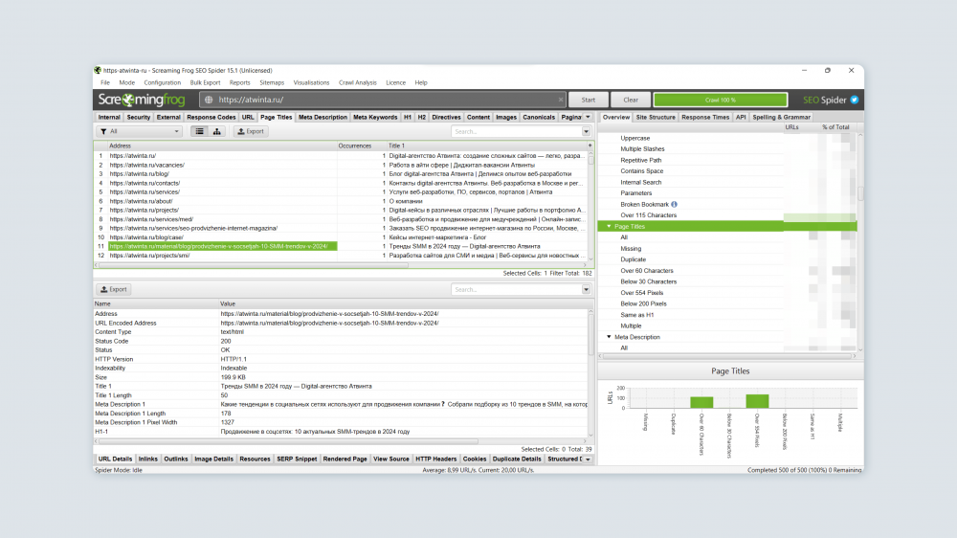957x538 pixels.
Task: Click the upper table horizontal scrollbar
Action: pyautogui.click(x=254, y=265)
